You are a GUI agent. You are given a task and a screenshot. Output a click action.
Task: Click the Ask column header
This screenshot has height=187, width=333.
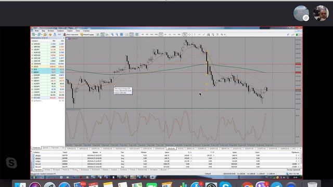(62, 41)
